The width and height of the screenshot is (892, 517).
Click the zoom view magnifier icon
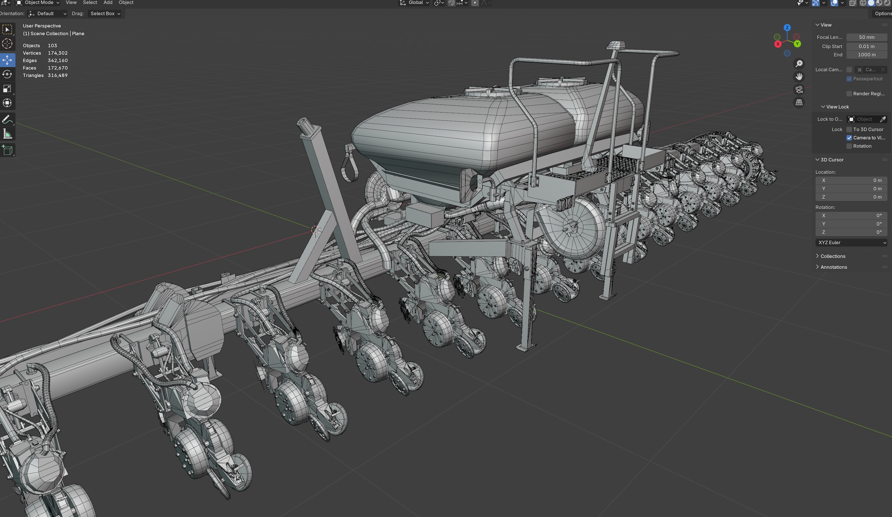pyautogui.click(x=799, y=64)
